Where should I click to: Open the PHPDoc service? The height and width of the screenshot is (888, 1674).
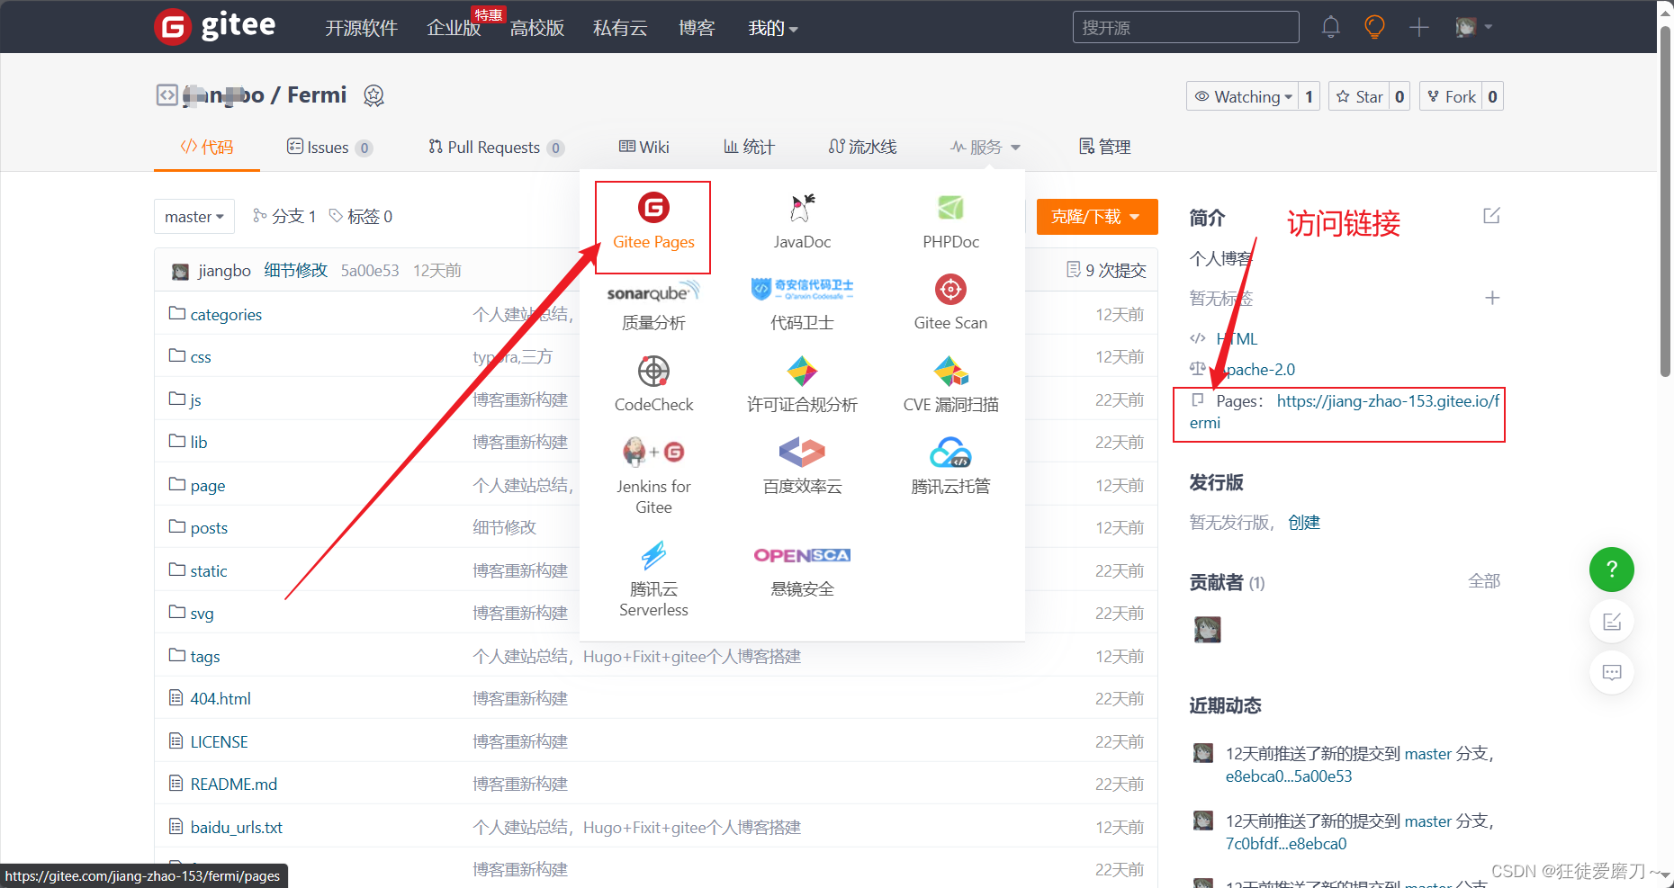point(950,222)
